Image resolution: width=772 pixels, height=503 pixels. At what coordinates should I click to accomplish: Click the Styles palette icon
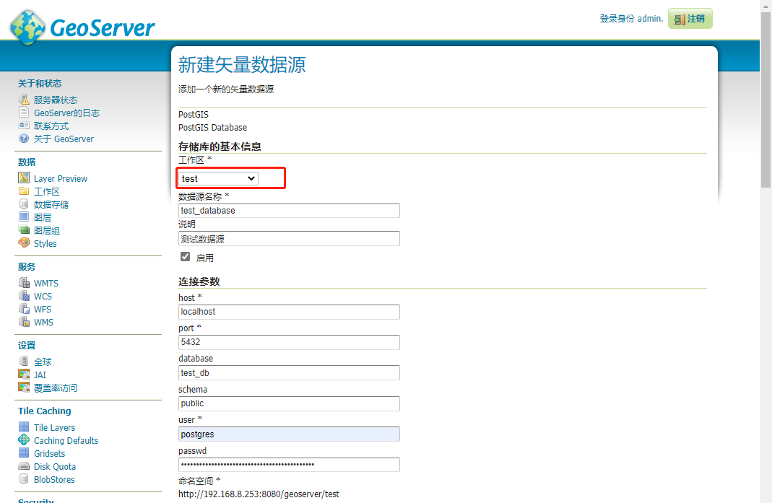click(x=24, y=242)
